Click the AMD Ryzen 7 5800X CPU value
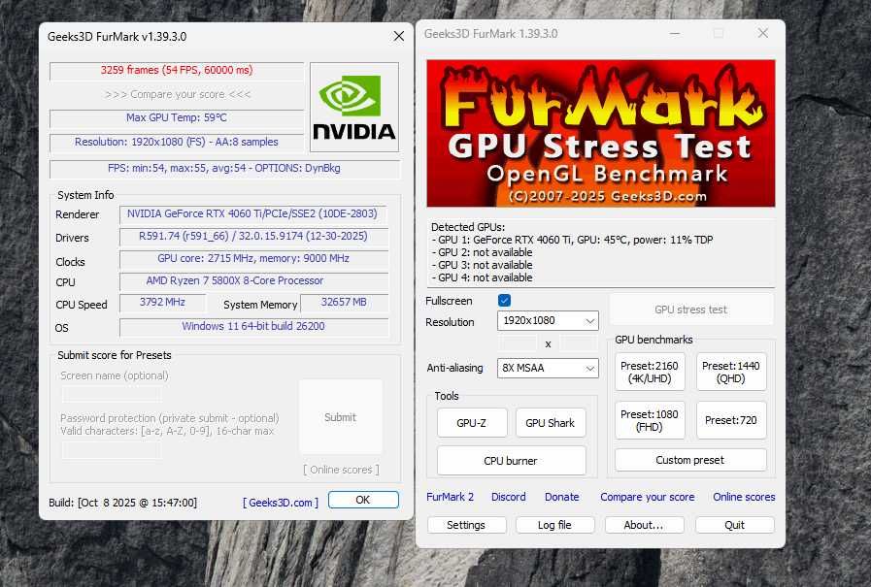Viewport: 871px width, 587px height. (252, 280)
